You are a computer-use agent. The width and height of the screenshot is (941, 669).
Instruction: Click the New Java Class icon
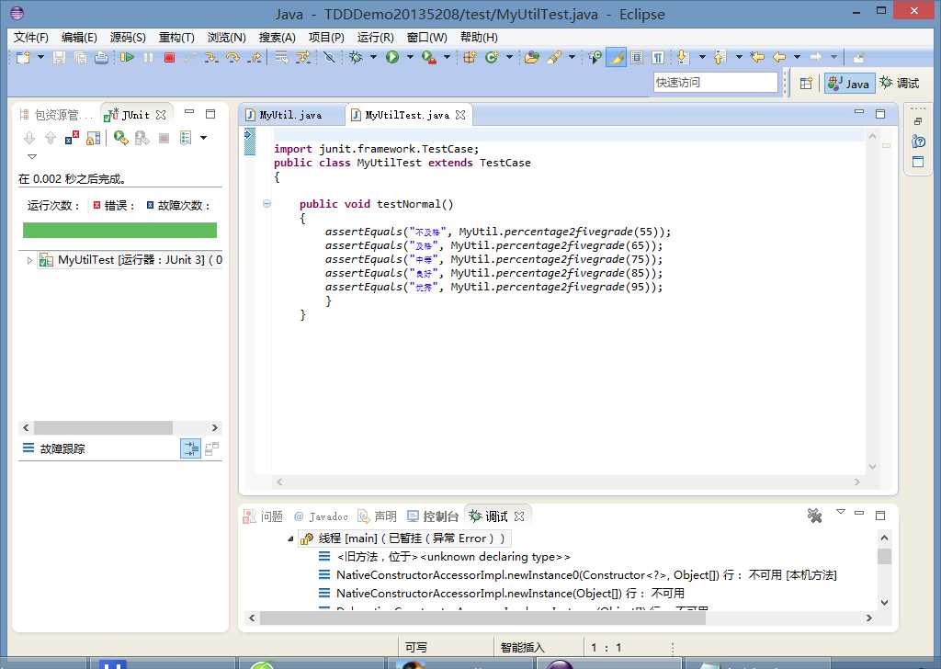point(493,58)
